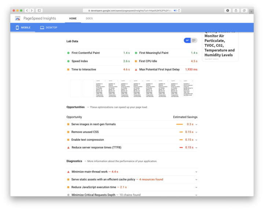Open the Docs tab
This screenshot has height=210, width=264.
pos(89,18)
